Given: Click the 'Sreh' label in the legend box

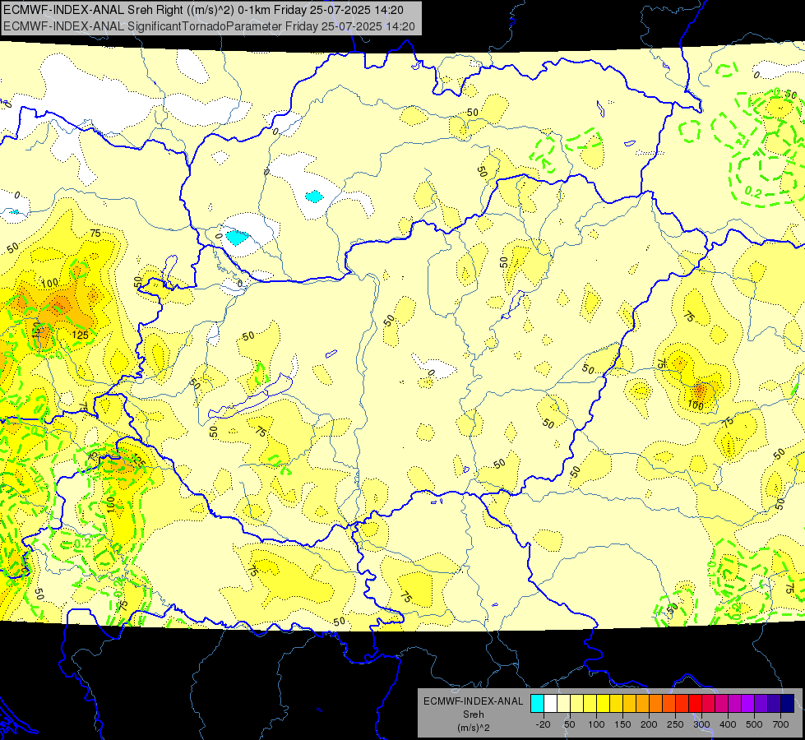Looking at the screenshot, I should click(x=474, y=715).
